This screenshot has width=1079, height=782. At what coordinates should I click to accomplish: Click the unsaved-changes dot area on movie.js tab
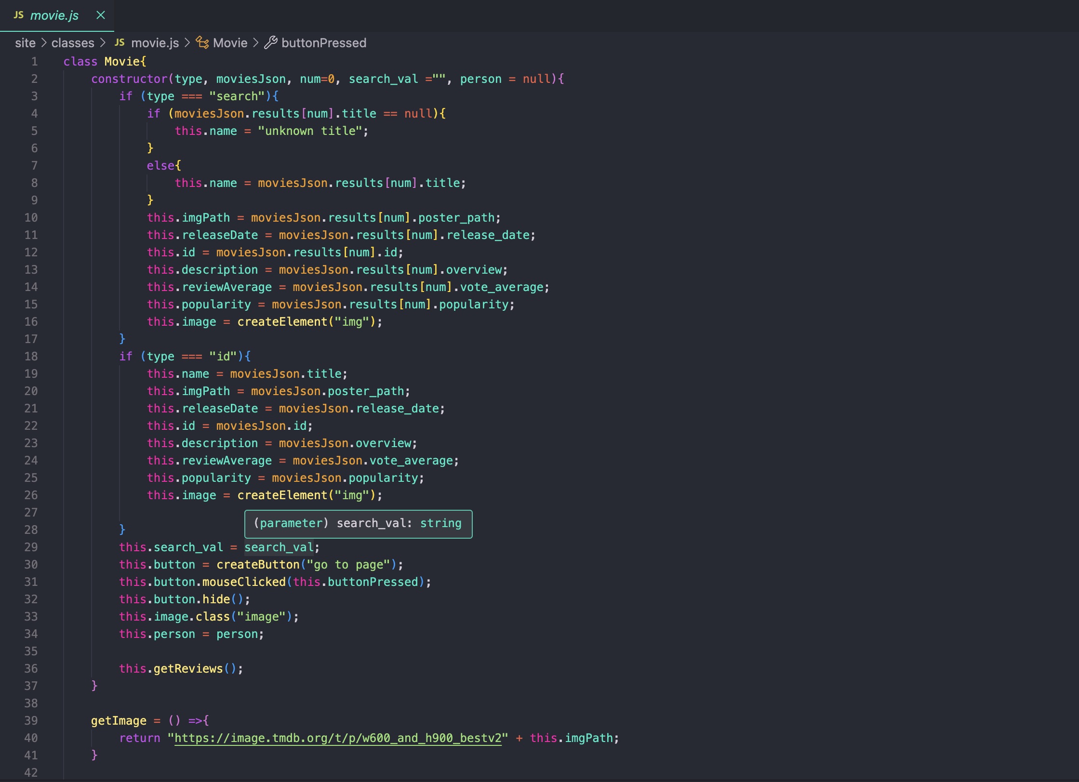(x=100, y=15)
